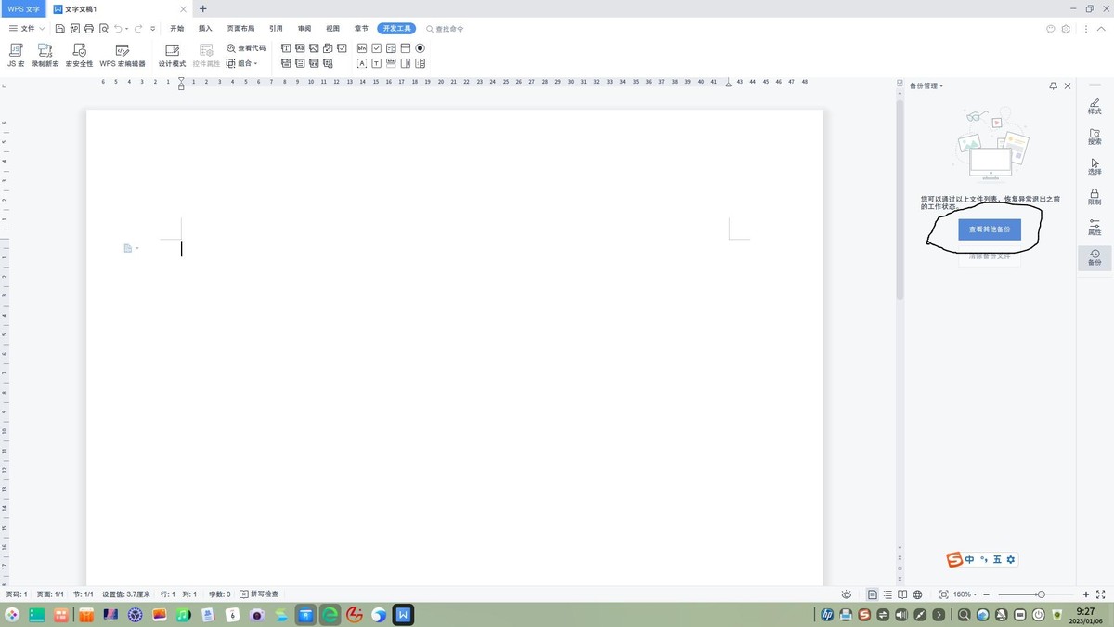The image size is (1114, 627).
Task: Open the 章节 tab
Action: (x=360, y=29)
